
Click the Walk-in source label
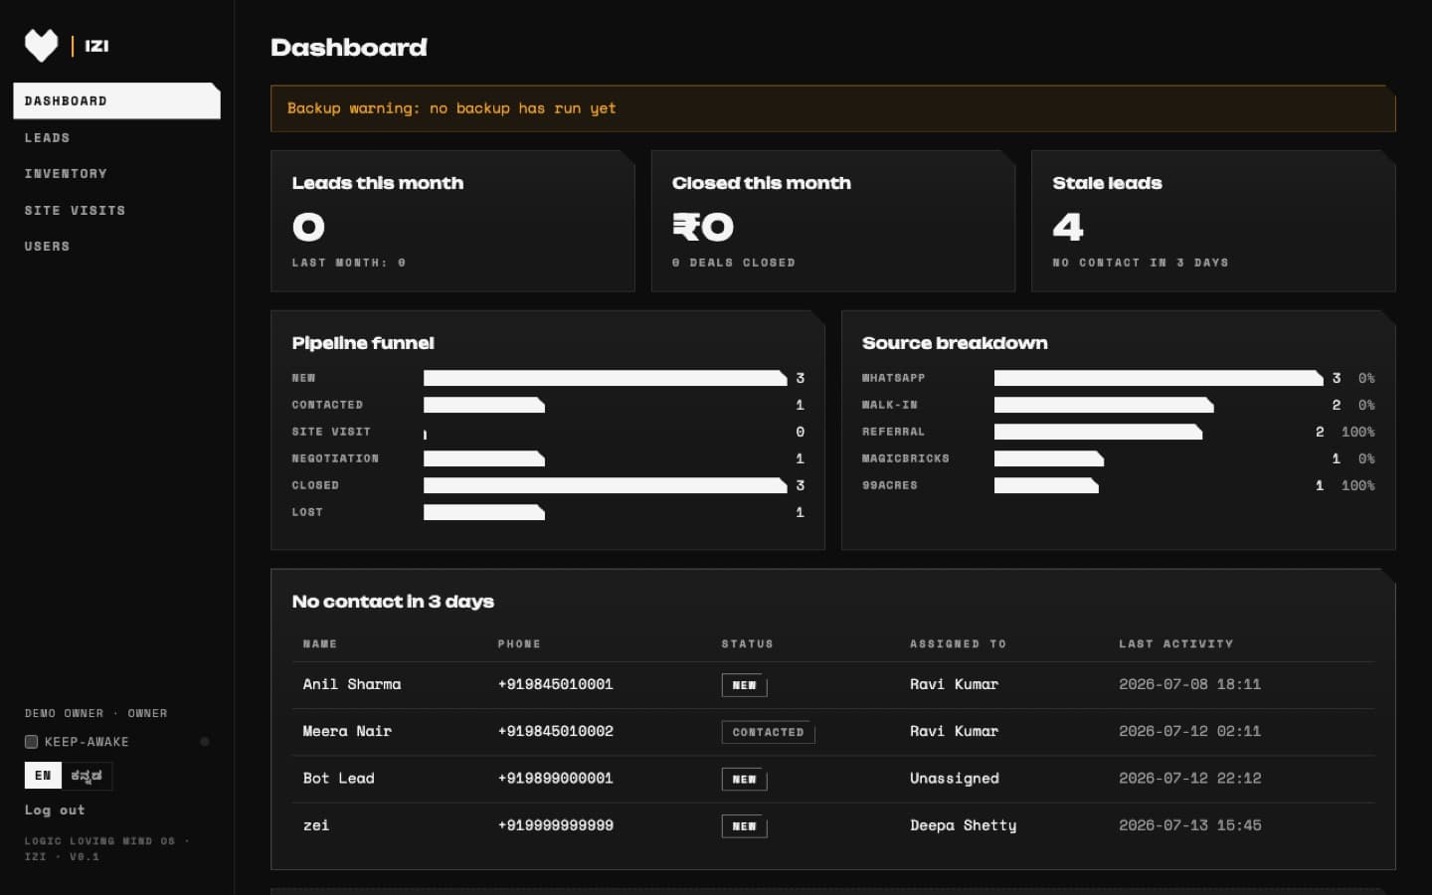tap(890, 405)
